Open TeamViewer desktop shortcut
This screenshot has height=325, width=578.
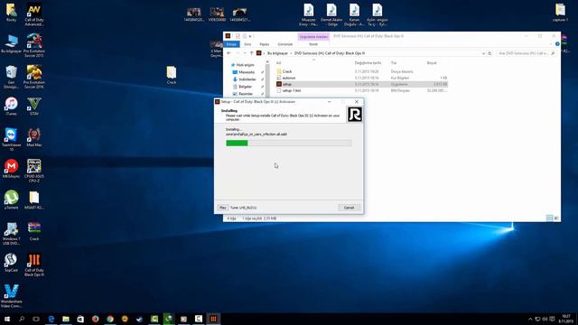11,139
